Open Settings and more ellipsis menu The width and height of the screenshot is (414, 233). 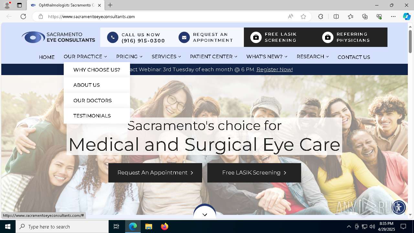393,17
